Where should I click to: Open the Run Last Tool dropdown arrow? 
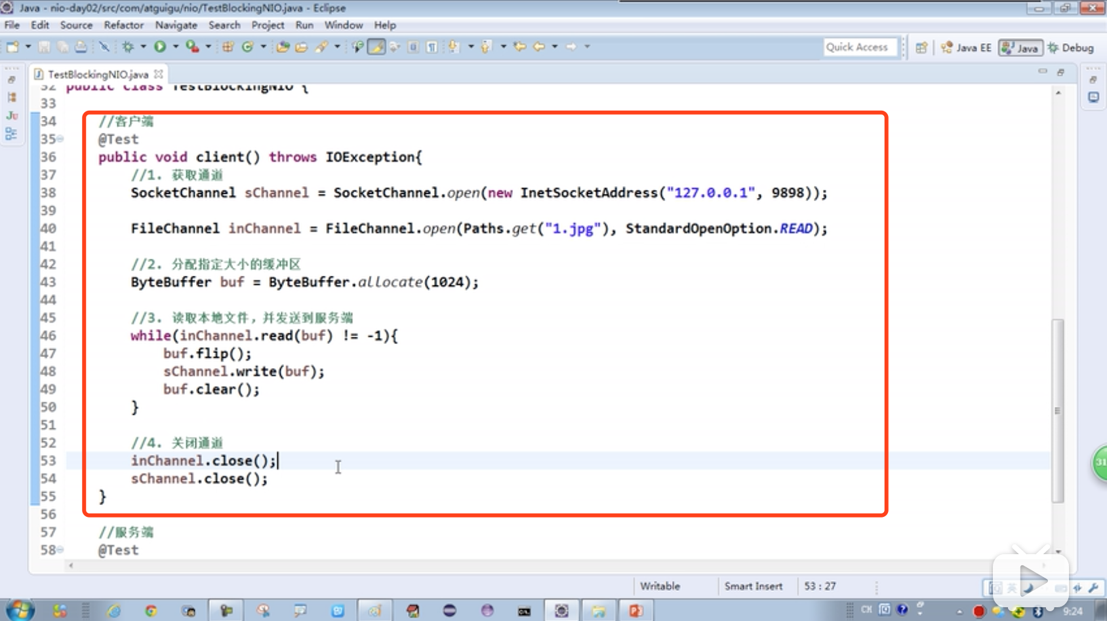click(208, 47)
